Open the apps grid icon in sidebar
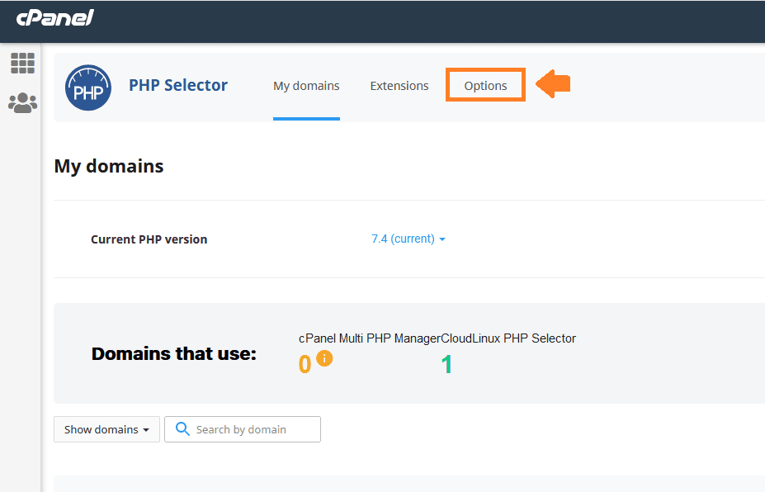This screenshot has width=765, height=492. click(x=22, y=64)
